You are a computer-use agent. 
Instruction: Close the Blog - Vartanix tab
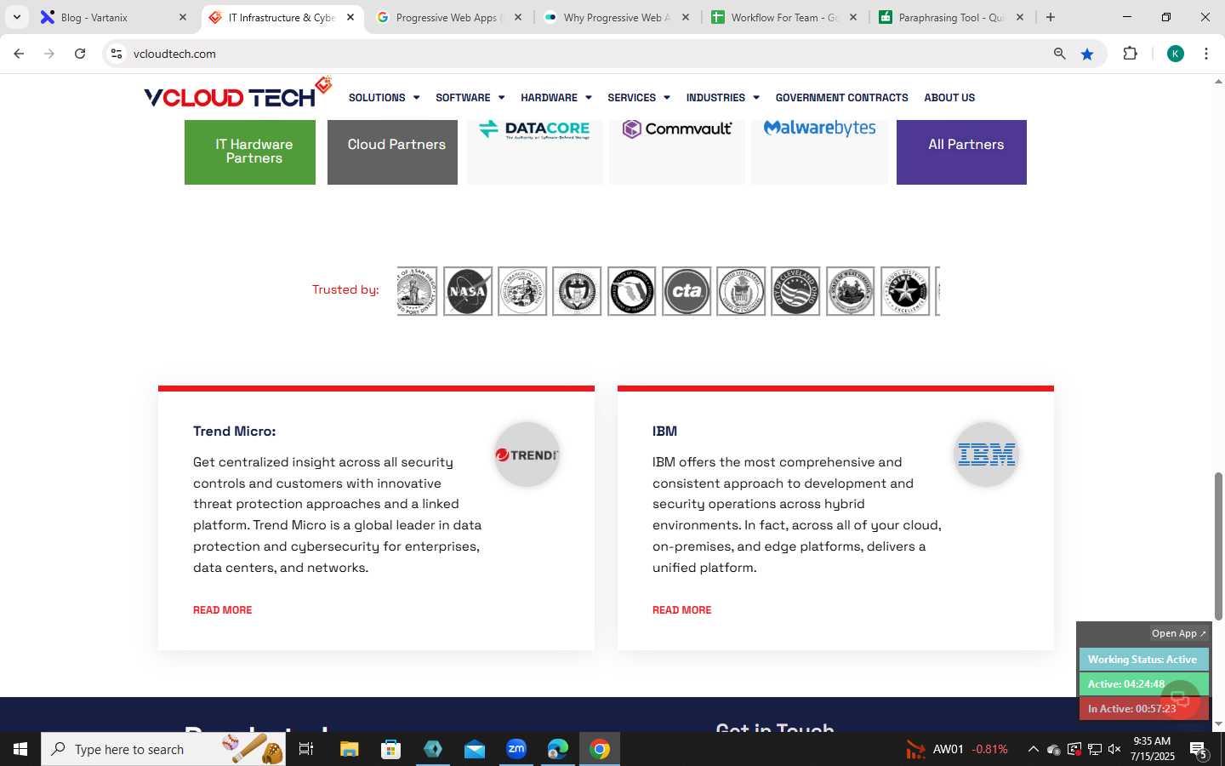183,17
